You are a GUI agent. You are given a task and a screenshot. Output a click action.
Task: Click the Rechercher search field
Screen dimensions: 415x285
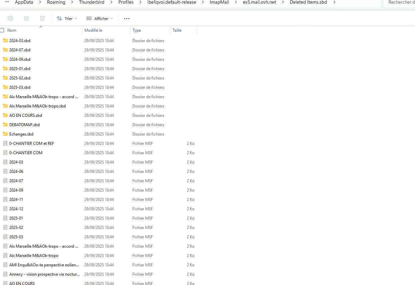[400, 2]
